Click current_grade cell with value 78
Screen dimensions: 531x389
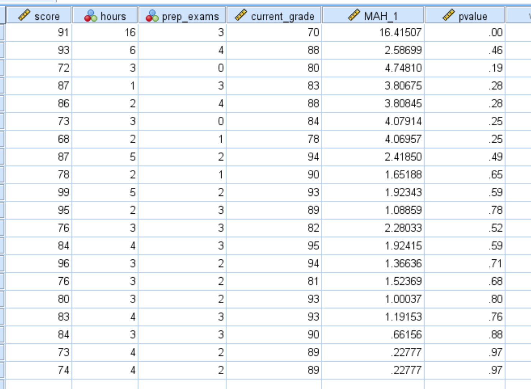pyautogui.click(x=274, y=139)
